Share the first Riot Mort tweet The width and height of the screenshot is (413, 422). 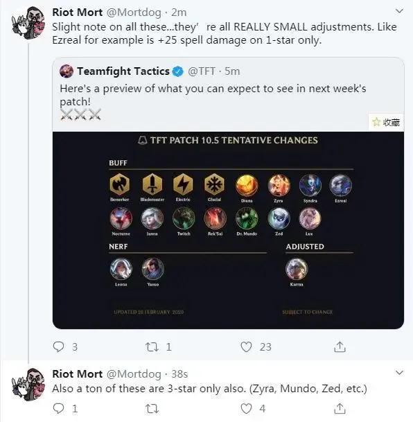(x=340, y=346)
